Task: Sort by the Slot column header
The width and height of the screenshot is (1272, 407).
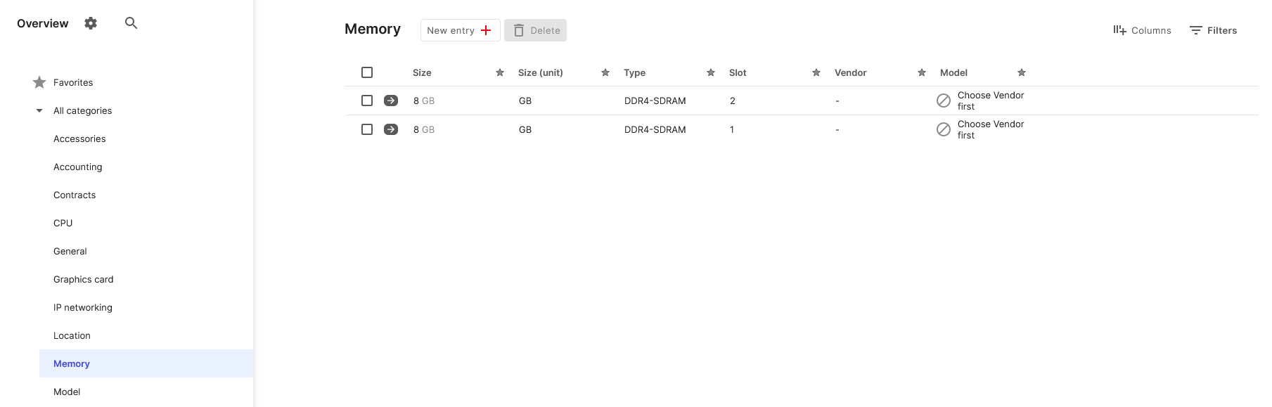Action: point(738,72)
